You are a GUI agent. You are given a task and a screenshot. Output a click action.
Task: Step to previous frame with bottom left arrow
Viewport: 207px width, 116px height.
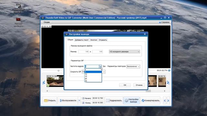coord(165,101)
